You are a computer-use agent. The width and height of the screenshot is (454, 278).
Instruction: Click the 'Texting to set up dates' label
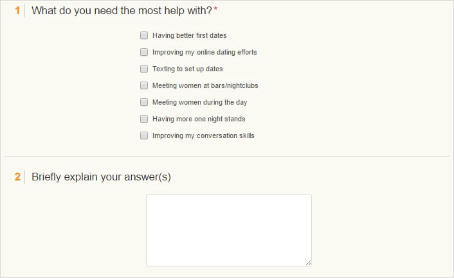coord(188,69)
